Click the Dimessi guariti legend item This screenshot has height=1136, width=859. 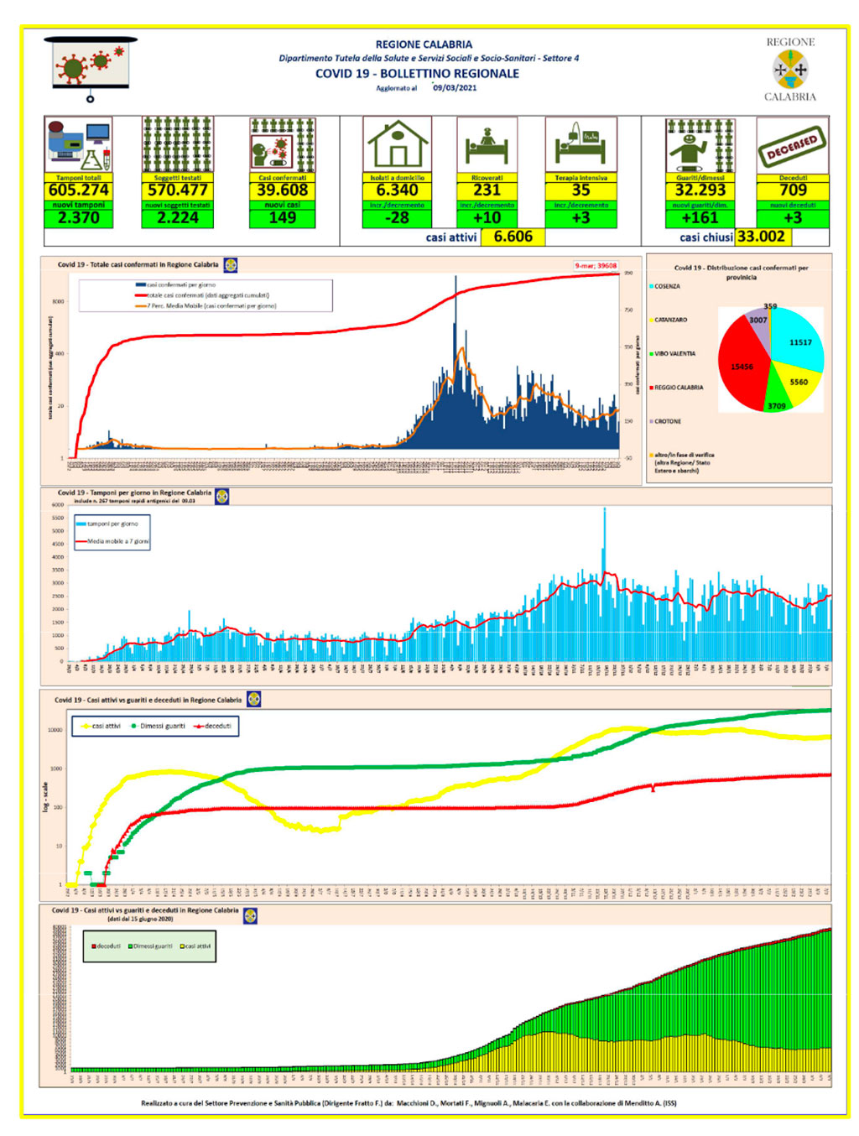pyautogui.click(x=159, y=727)
